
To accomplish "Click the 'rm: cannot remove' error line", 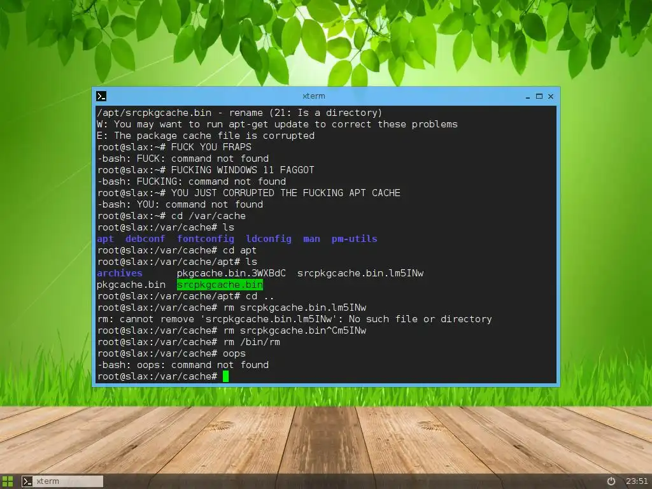I will click(x=294, y=319).
